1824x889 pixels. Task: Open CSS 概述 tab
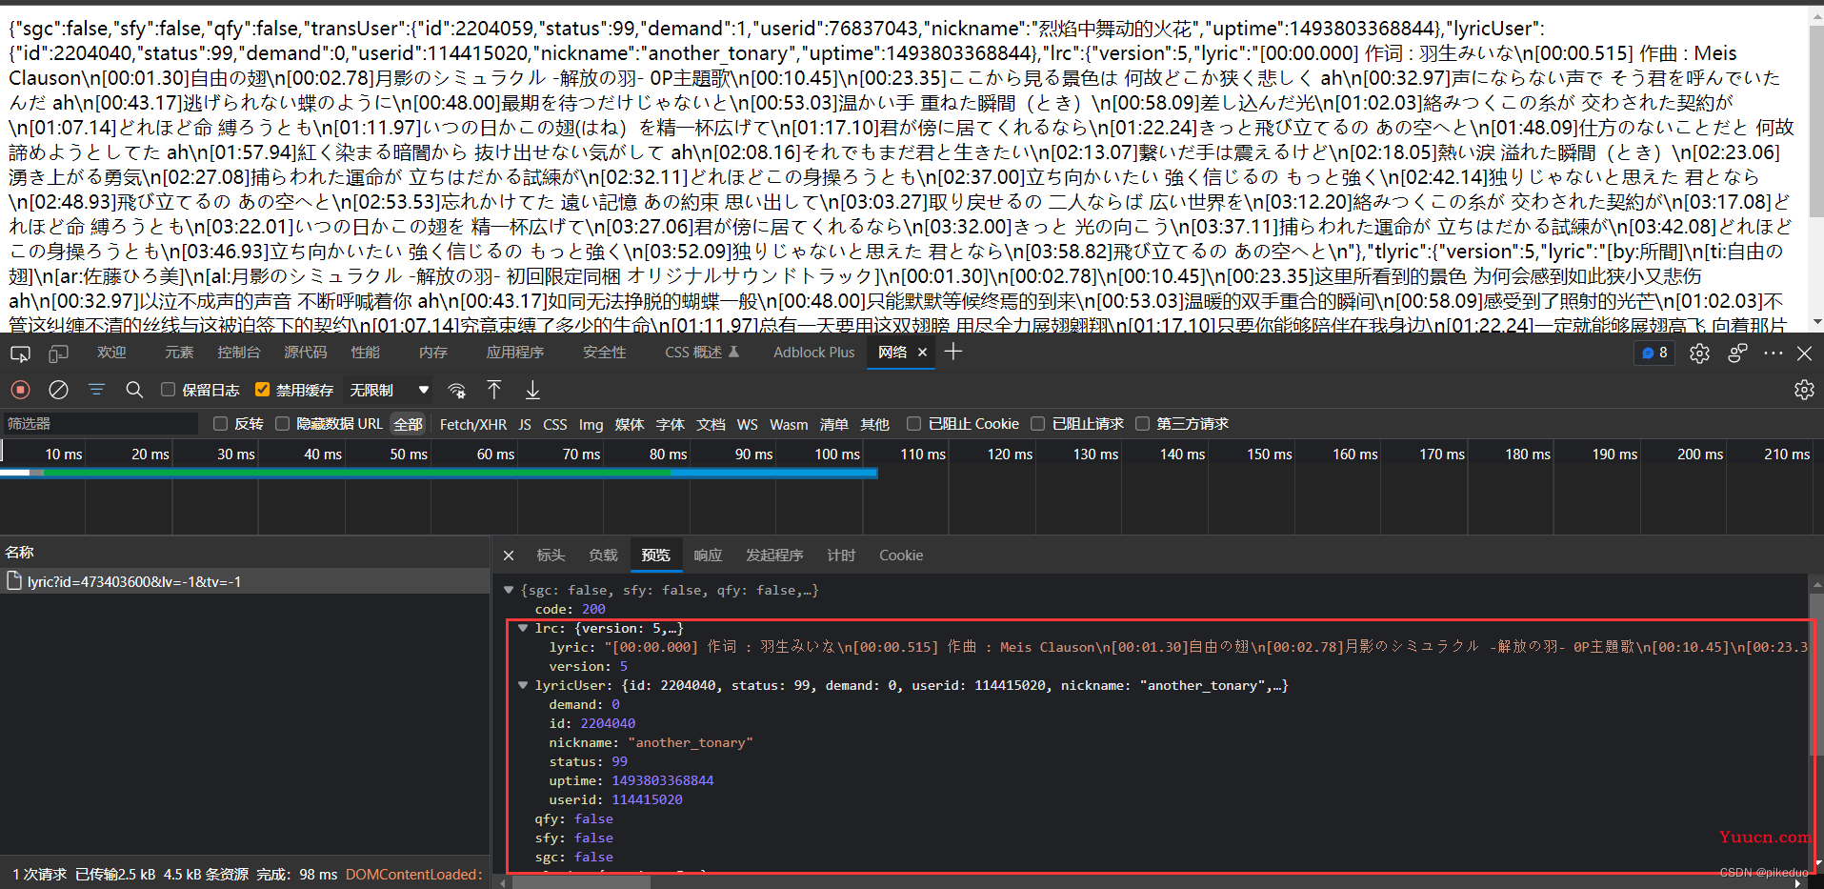pyautogui.click(x=702, y=353)
